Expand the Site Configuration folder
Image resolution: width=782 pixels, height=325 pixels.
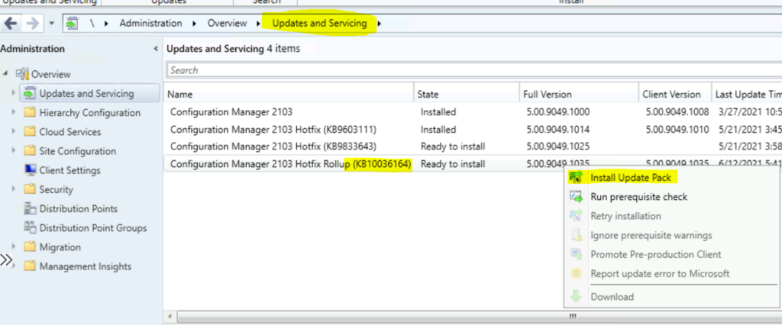point(14,151)
